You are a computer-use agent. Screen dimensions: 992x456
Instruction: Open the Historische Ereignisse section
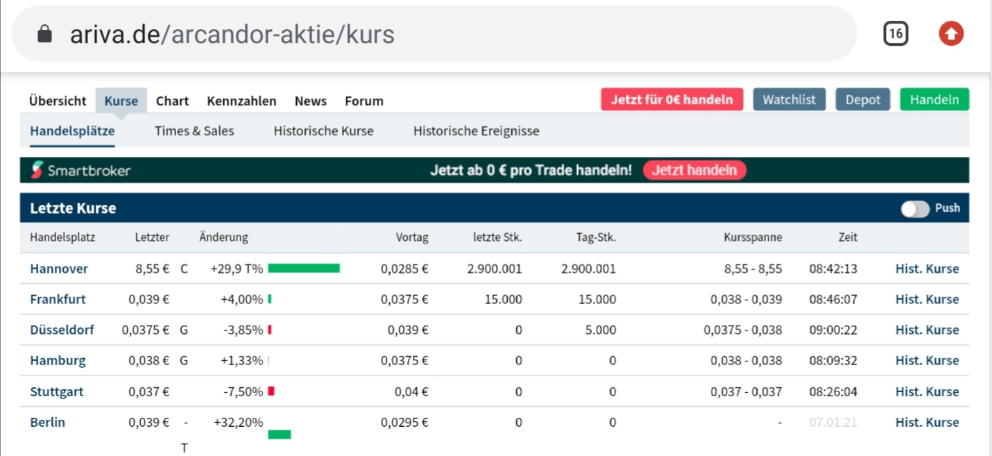476,130
